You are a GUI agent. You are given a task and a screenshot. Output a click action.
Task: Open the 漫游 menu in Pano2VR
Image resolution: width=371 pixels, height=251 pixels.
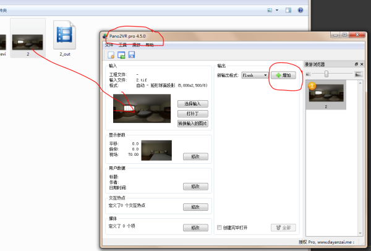click(x=136, y=45)
